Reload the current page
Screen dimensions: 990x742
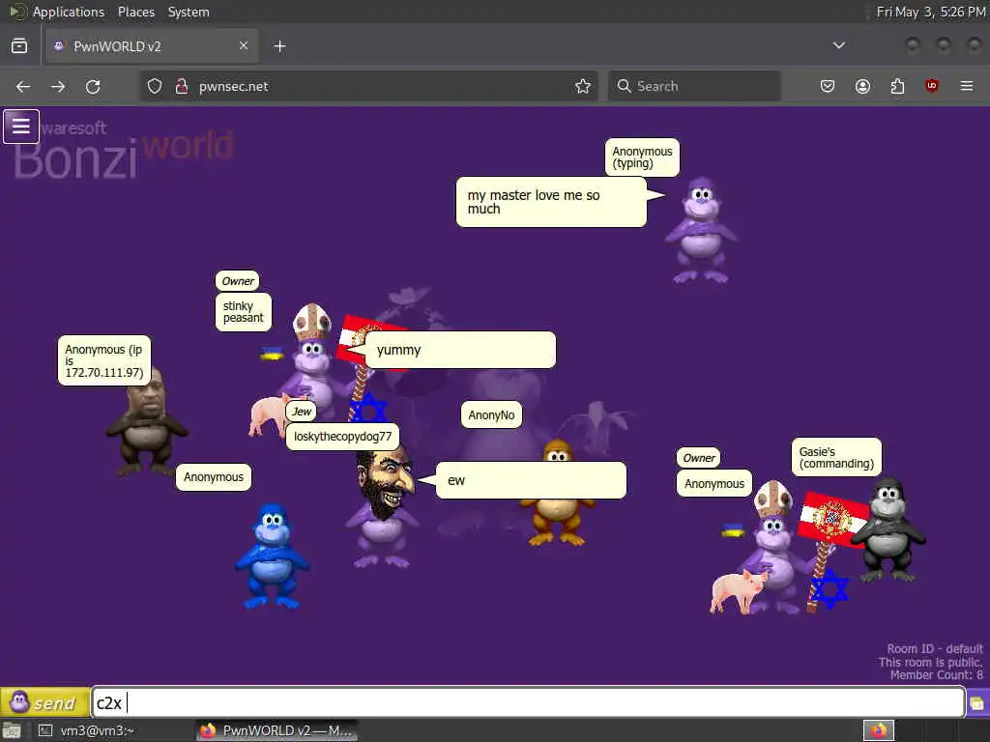point(93,86)
